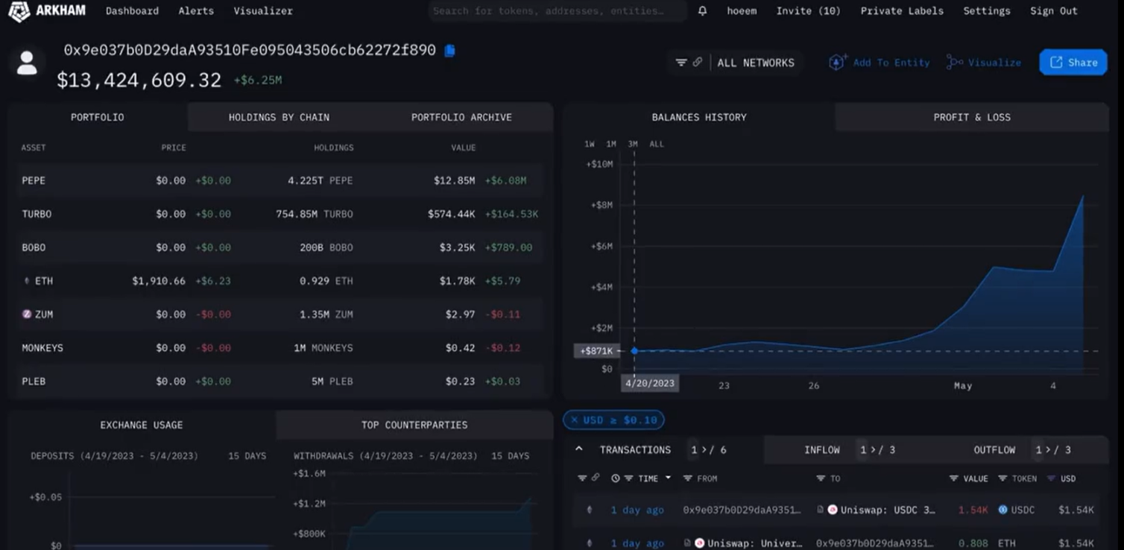Open the ALL NETWORKS dropdown
The image size is (1124, 550).
756,63
